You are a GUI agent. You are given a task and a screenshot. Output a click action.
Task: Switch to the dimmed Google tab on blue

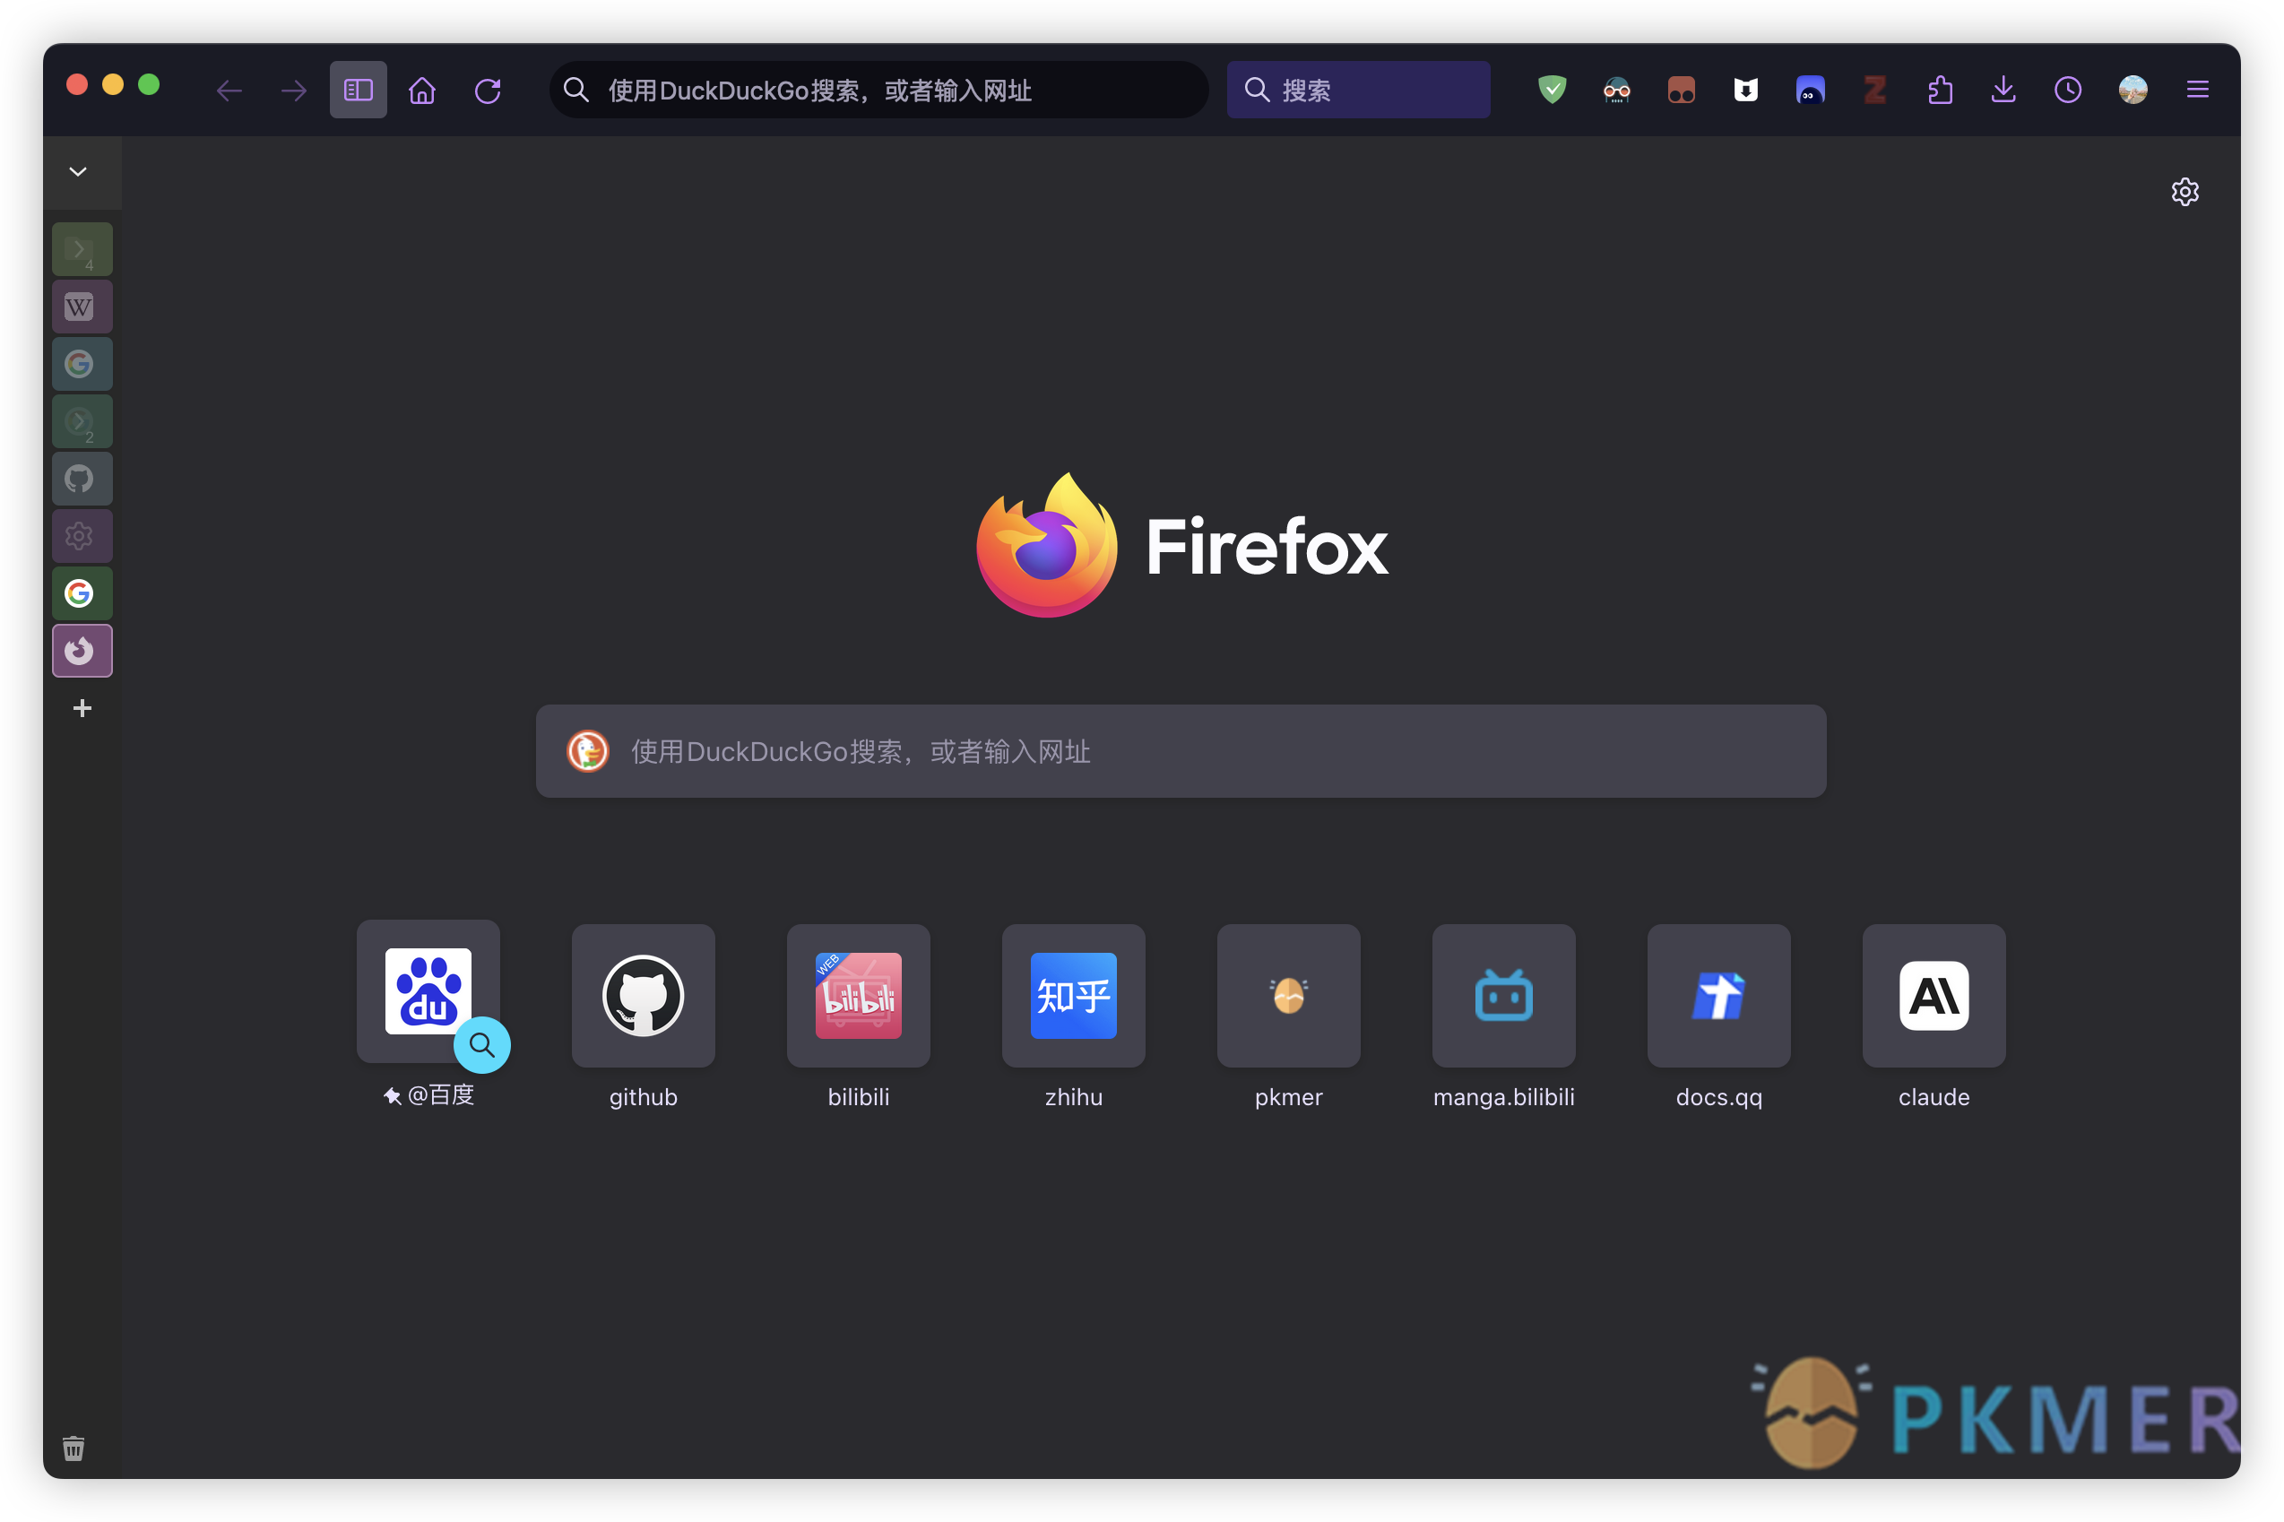pyautogui.click(x=82, y=364)
